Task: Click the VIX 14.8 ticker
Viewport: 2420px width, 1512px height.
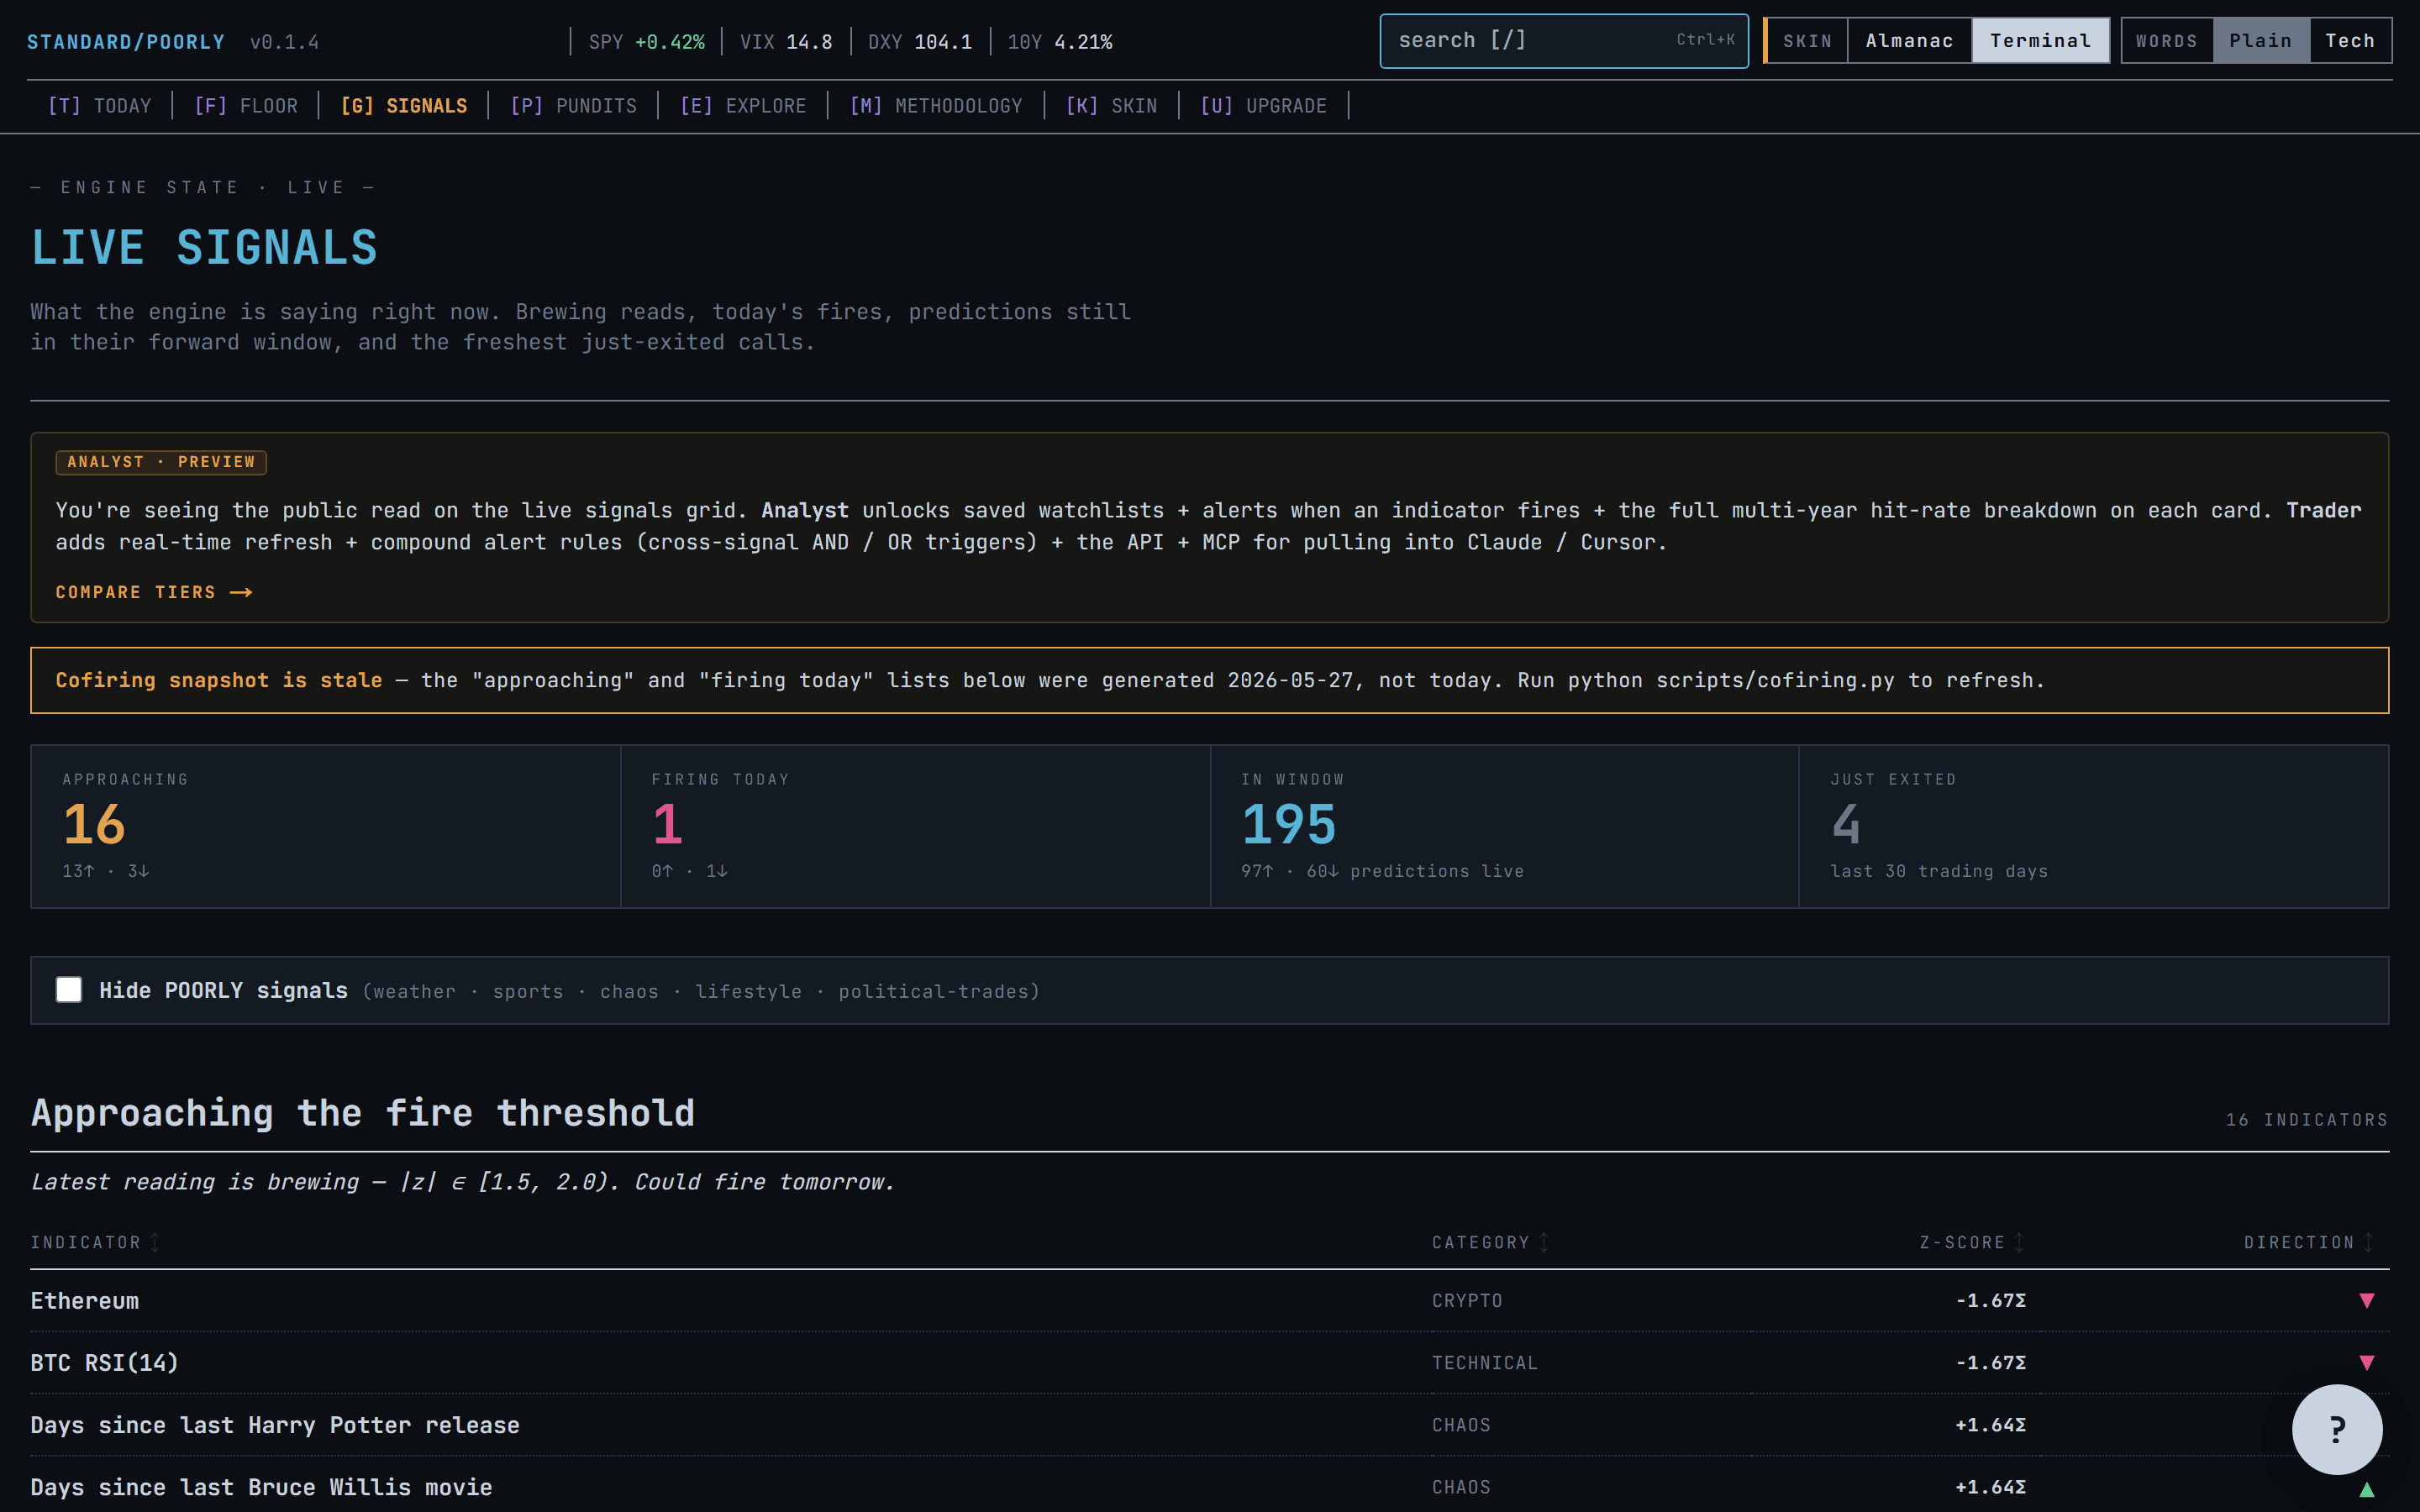Action: (x=786, y=42)
